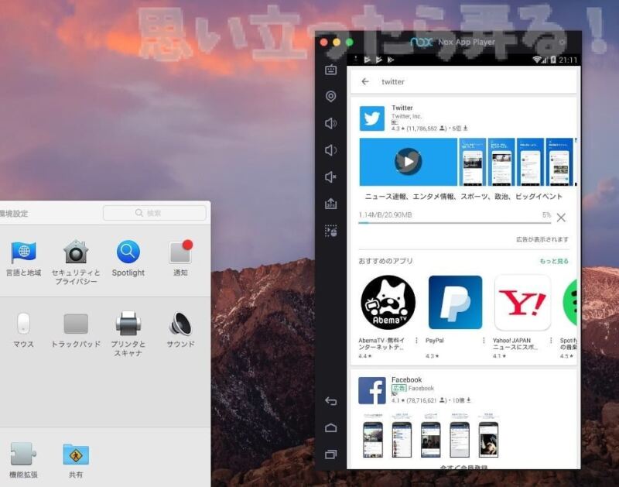The height and width of the screenshot is (487, 619).
Task: Open the Yahoo! JAPAN app icon
Action: click(x=522, y=303)
